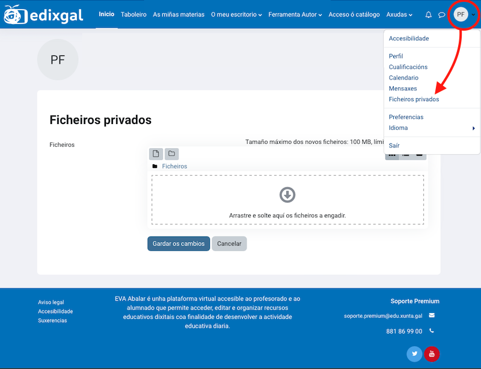Click the create folder icon
The height and width of the screenshot is (369, 481).
pyautogui.click(x=171, y=154)
